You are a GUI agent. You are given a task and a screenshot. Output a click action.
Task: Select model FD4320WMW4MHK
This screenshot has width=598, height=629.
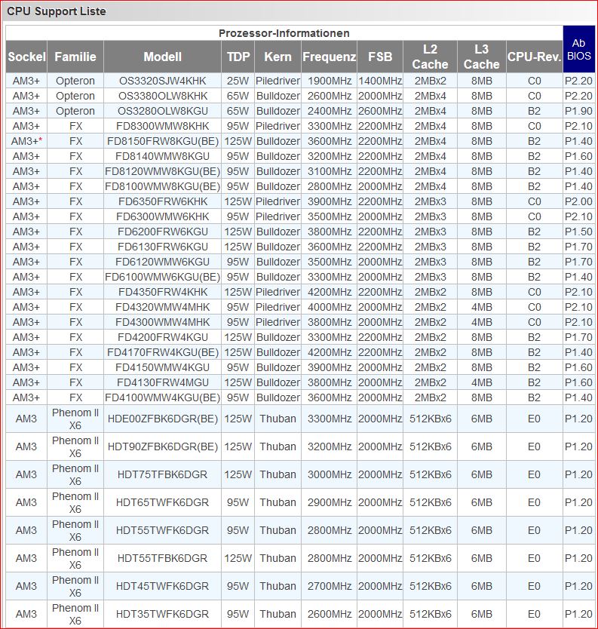point(162,307)
